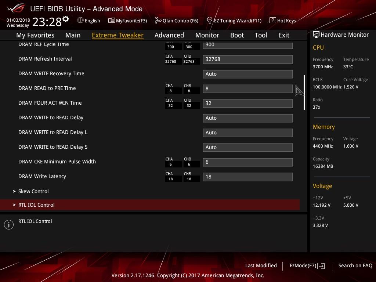Select the DRAM Refresh Interval label
Viewport: 376px width, 282px height.
45,59
